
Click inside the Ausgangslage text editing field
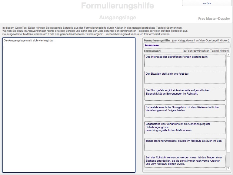[x=69, y=105]
